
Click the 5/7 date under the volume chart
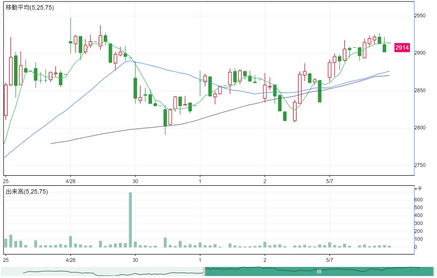coord(329,260)
